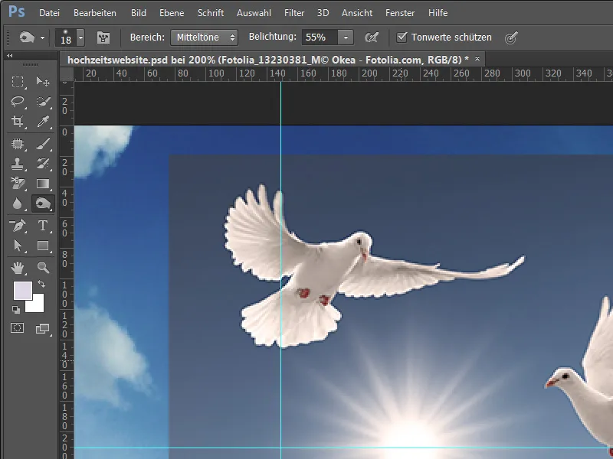
Task: Open the Belichtung slider dropdown arrow
Action: [x=346, y=37]
